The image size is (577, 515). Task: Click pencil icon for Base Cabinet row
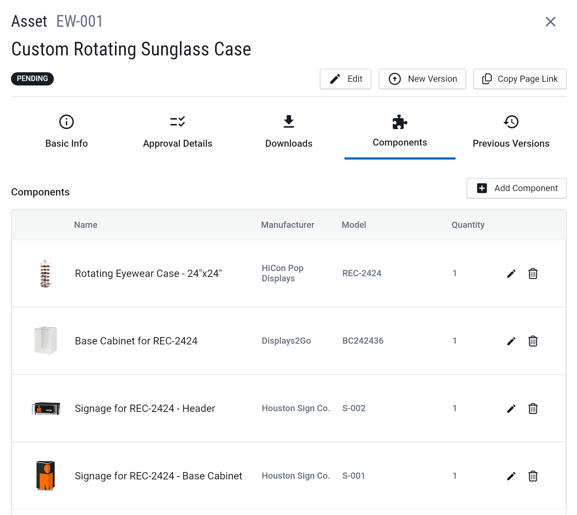[x=511, y=341]
